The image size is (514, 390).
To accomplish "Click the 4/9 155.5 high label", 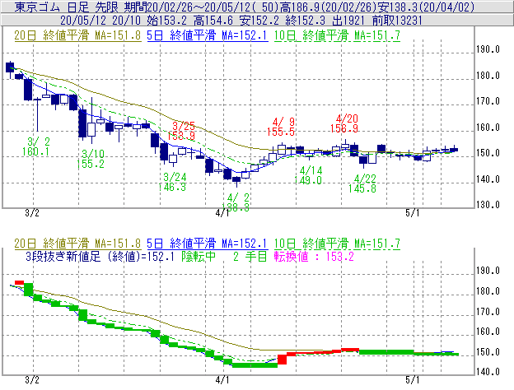I will tap(281, 127).
